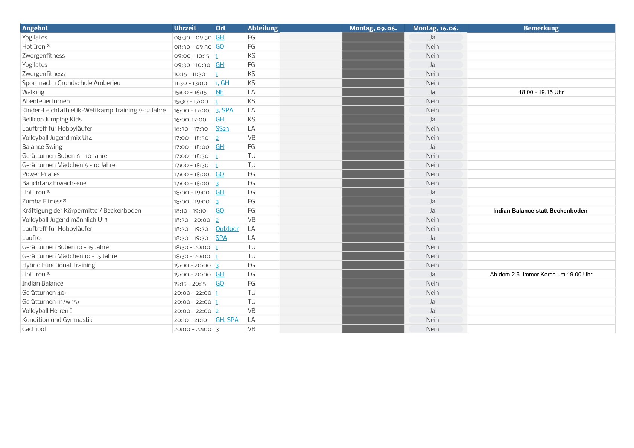This screenshot has height=448, width=634.
Task: Select the 'Cachibol' course name
Action: (34, 329)
